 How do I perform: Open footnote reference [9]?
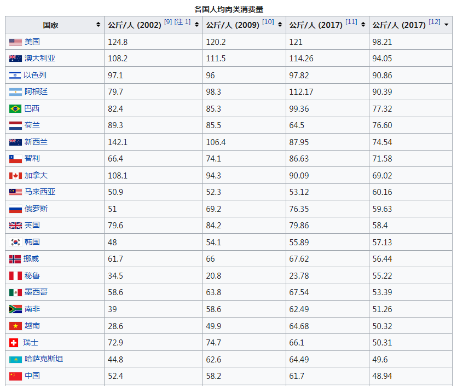(168, 22)
